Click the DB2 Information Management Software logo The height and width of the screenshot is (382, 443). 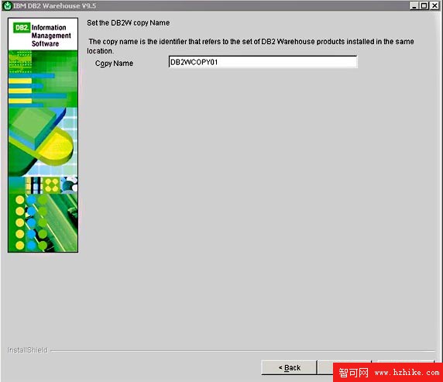pos(43,35)
